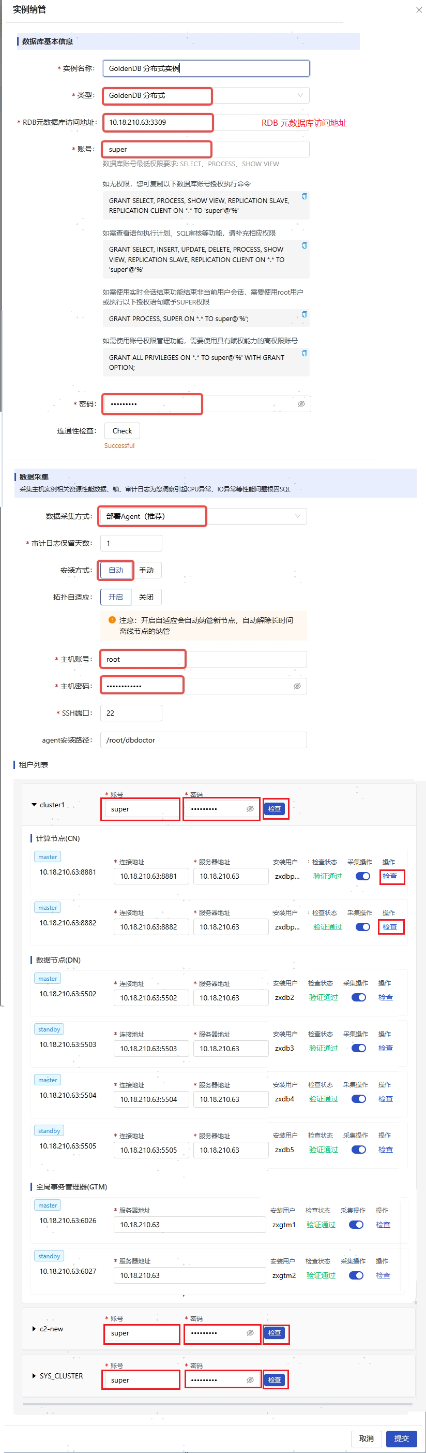This screenshot has width=426, height=1453.
Task: Open the 数据采集方式 dropdown
Action: tap(203, 516)
